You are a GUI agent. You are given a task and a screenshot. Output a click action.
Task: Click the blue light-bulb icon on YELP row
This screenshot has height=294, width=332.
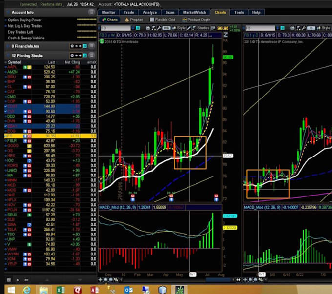coord(25,264)
